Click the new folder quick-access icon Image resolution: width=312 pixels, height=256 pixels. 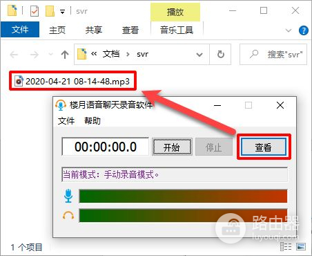[x=50, y=11]
